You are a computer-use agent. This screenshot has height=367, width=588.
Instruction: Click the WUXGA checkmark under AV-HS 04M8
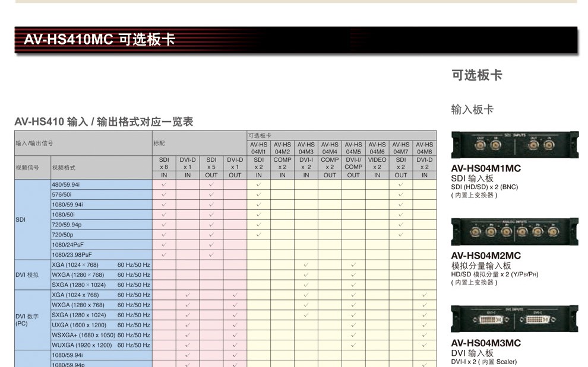pyautogui.click(x=425, y=345)
